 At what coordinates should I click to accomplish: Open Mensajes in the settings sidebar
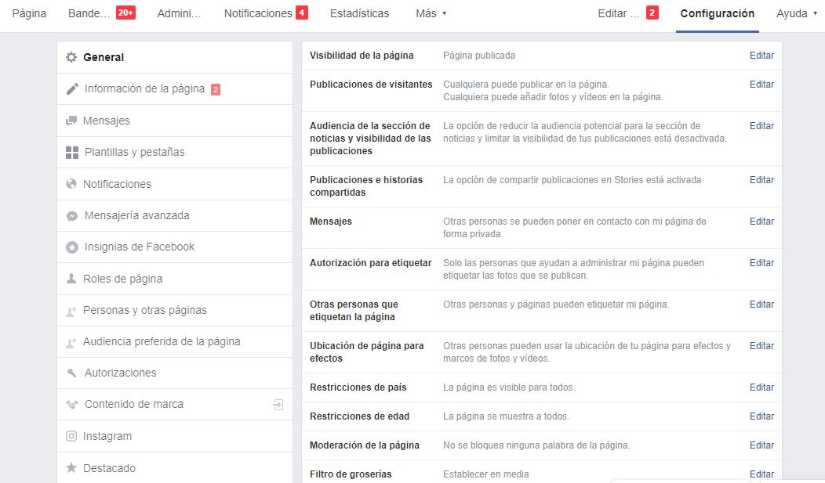(x=175, y=121)
